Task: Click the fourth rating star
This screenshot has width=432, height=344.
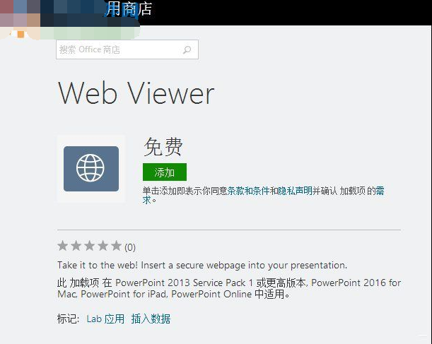Action: [x=103, y=246]
